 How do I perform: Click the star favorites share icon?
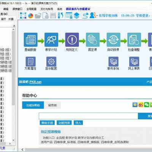(135, 104)
